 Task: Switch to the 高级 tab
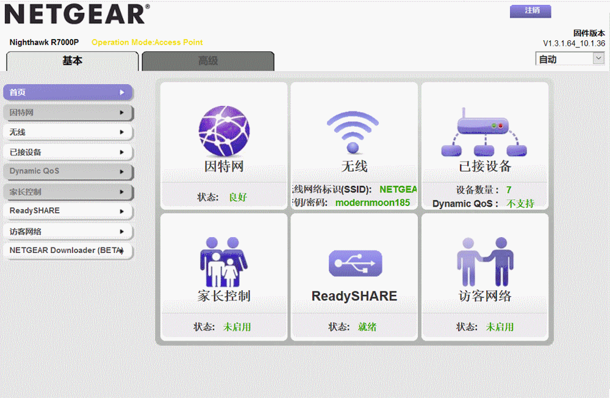[208, 61]
